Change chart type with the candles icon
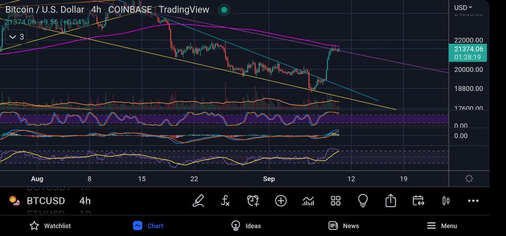The width and height of the screenshot is (506, 236). click(x=446, y=201)
